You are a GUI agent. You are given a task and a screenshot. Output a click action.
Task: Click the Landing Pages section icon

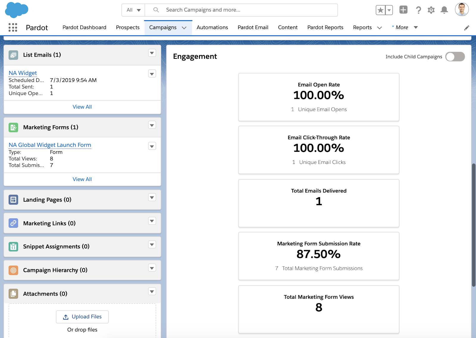click(x=13, y=200)
